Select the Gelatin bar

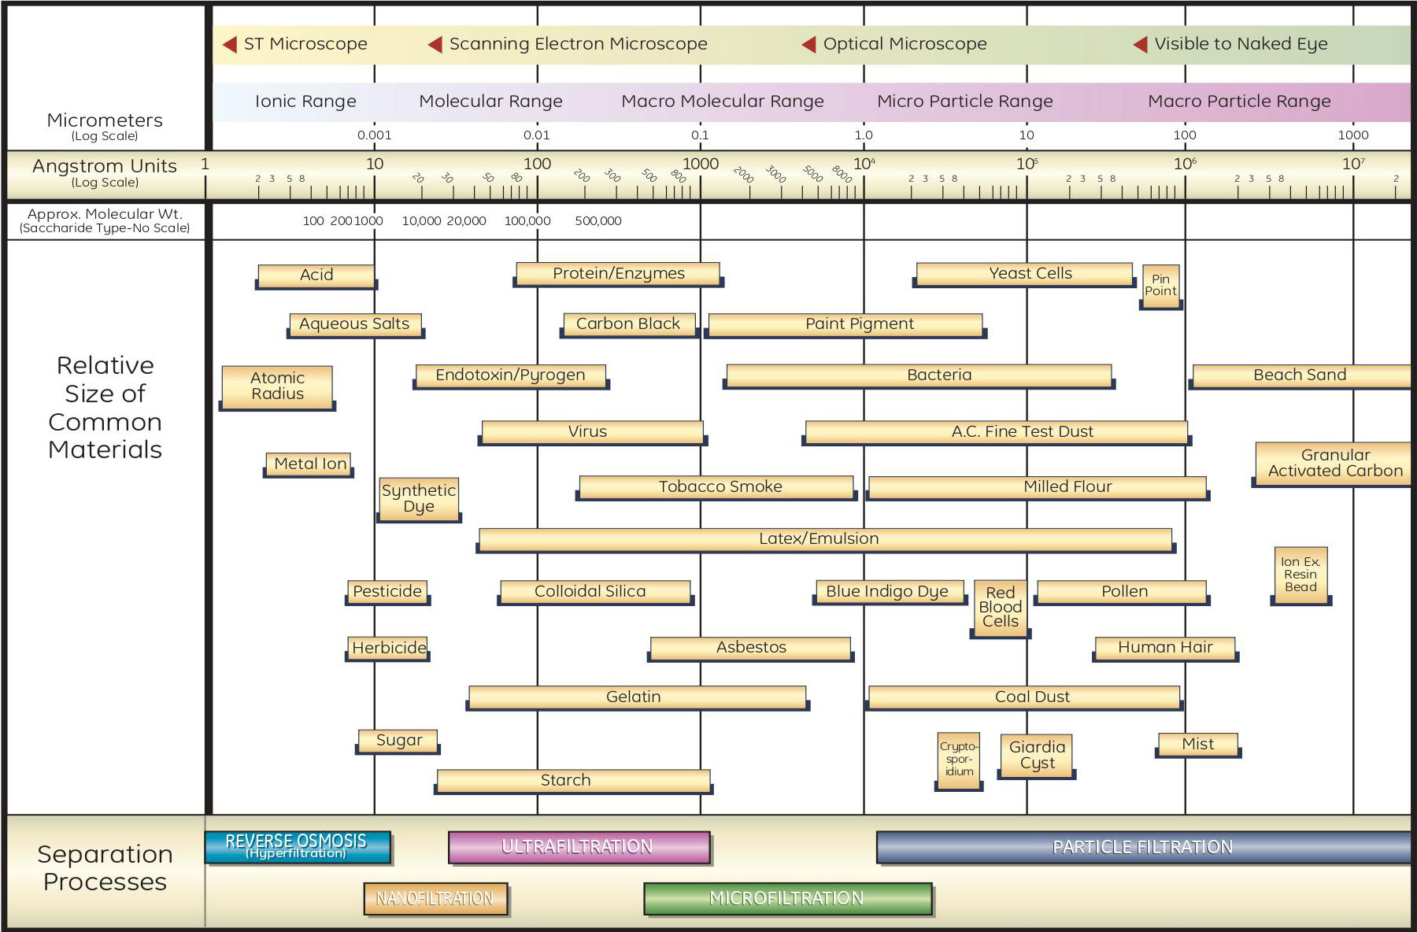click(638, 697)
